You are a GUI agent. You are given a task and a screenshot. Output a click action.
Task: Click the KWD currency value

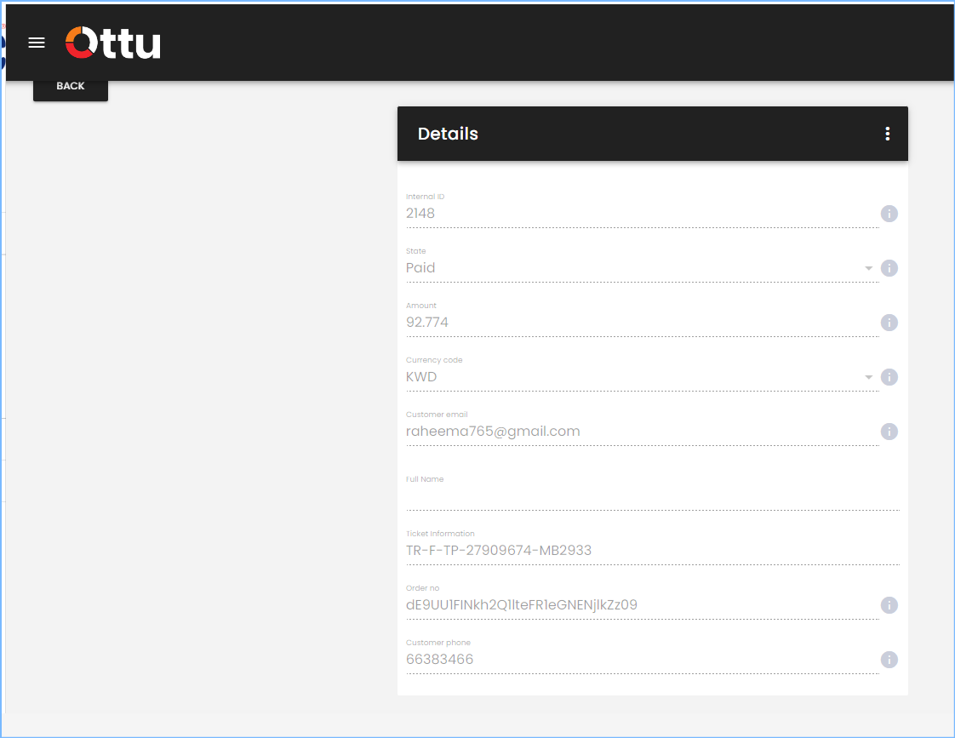[421, 377]
